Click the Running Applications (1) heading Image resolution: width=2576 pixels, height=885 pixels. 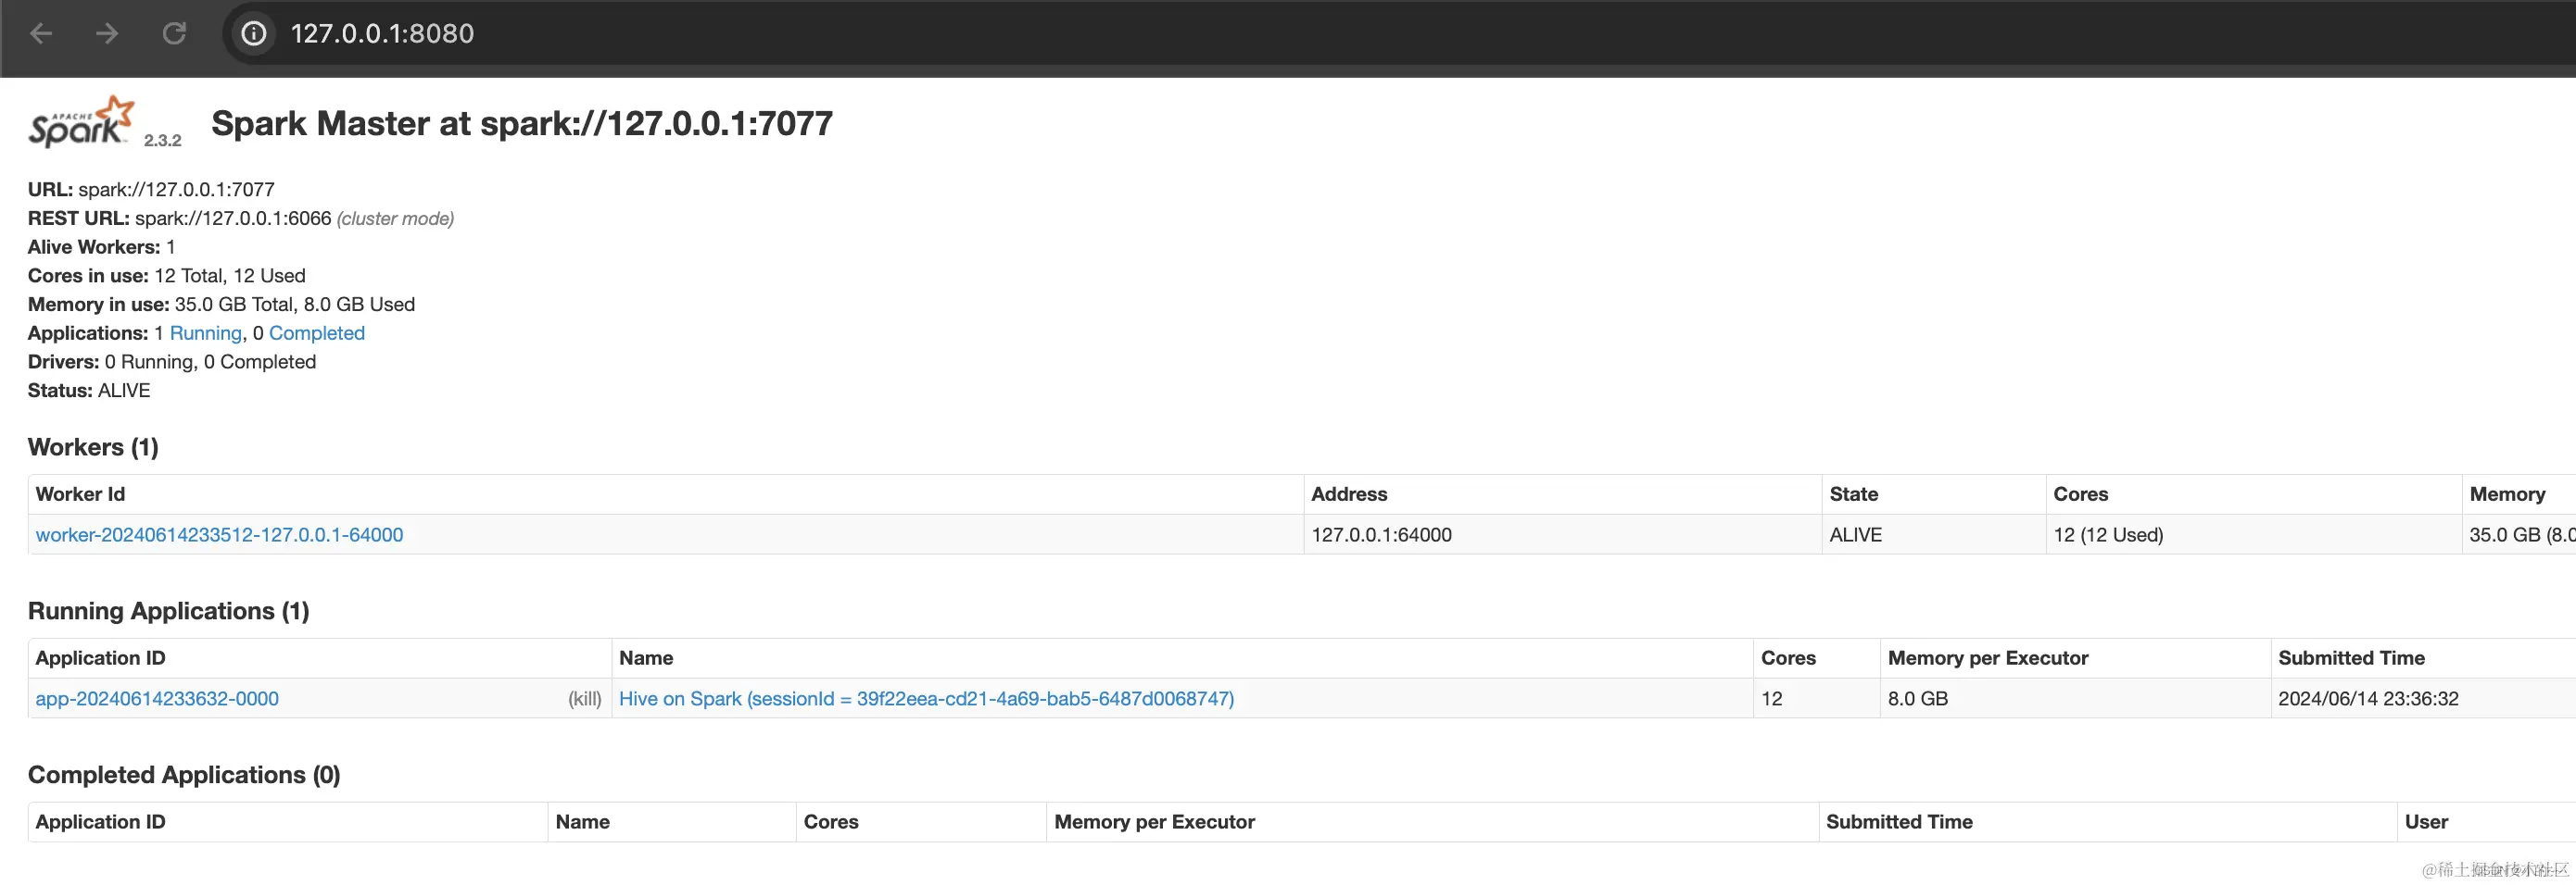pos(168,610)
